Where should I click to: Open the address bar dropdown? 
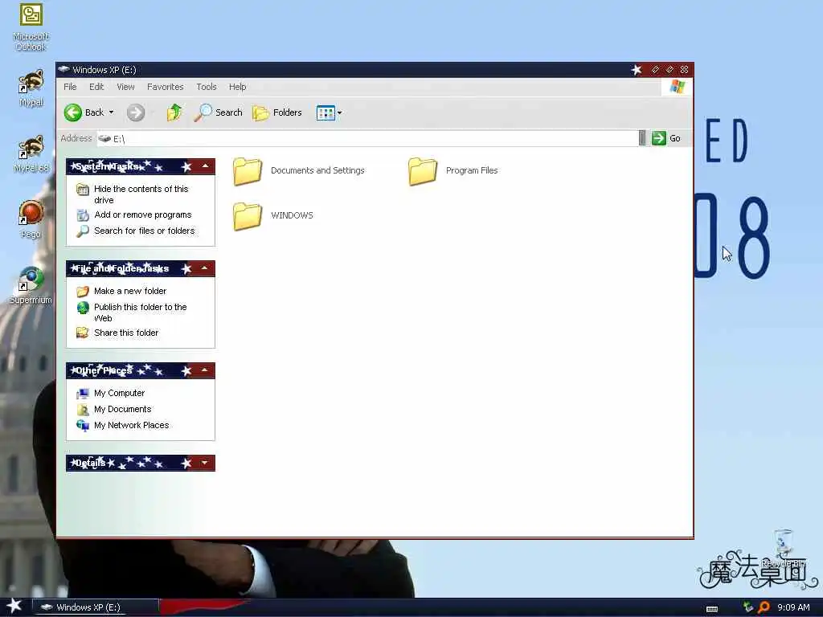click(642, 138)
